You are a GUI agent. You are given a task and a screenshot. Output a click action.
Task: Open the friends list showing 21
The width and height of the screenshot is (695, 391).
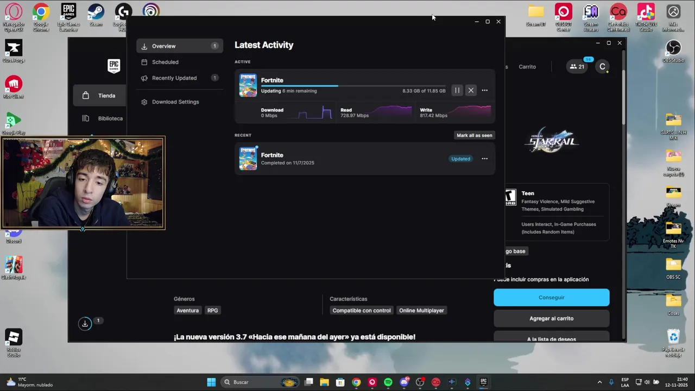coord(577,67)
